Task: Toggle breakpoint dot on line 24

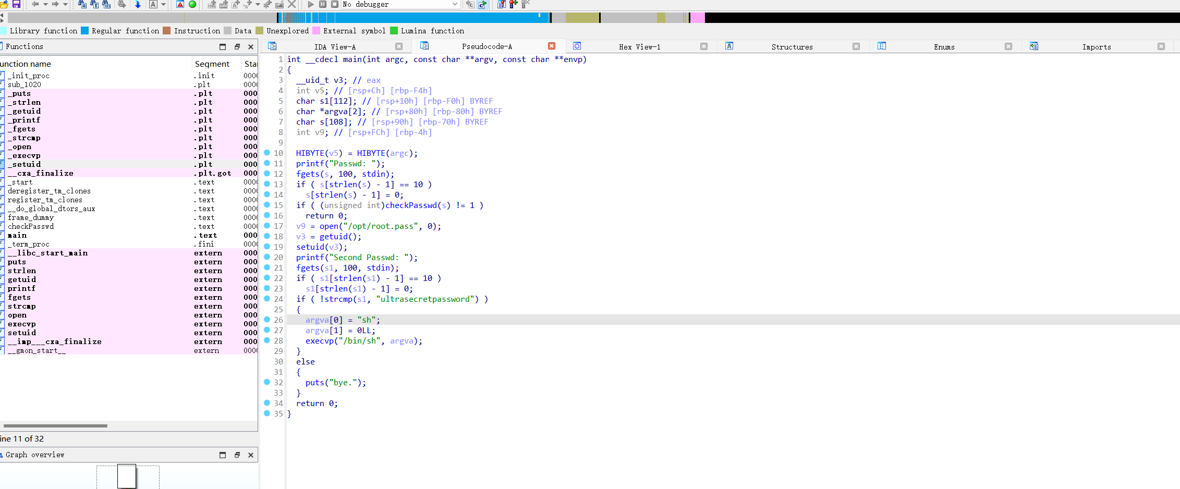Action: (267, 299)
